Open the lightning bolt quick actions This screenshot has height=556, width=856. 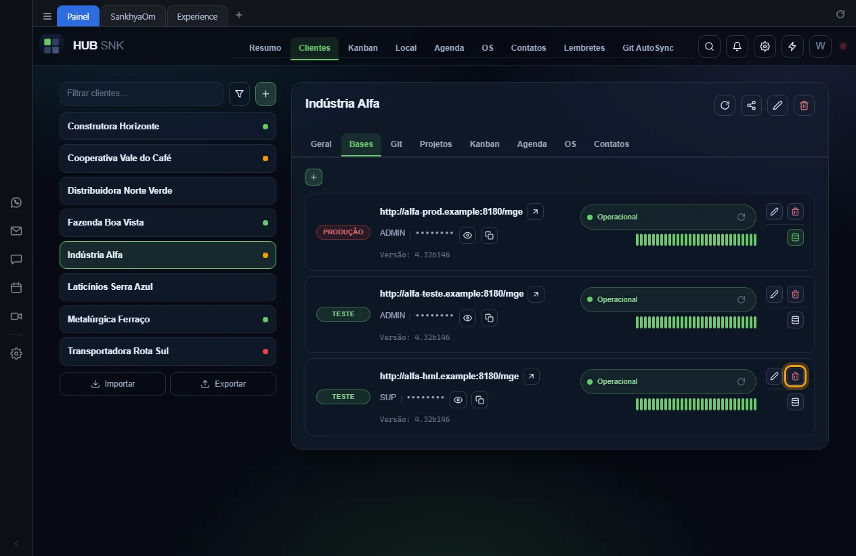(x=792, y=47)
